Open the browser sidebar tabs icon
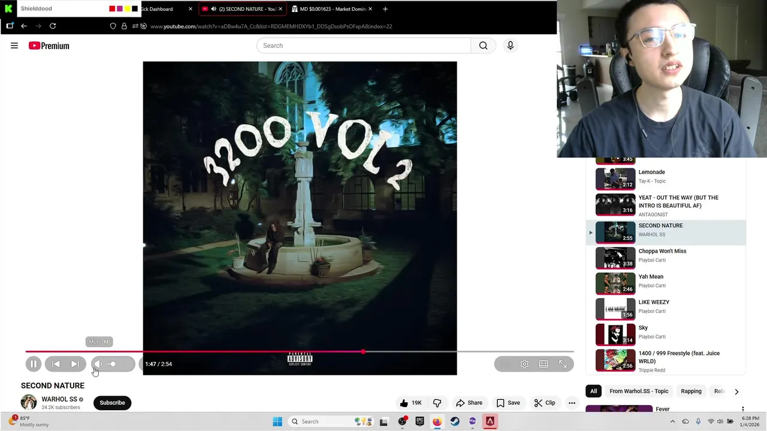This screenshot has height=431, width=767. (10, 26)
